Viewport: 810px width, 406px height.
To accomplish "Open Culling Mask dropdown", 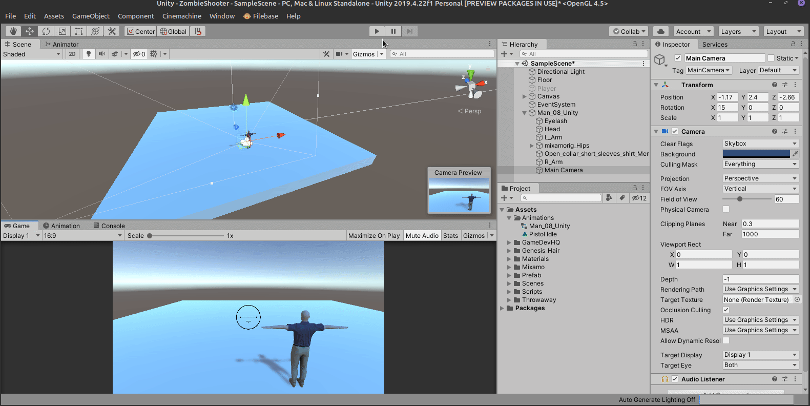I will (x=761, y=164).
